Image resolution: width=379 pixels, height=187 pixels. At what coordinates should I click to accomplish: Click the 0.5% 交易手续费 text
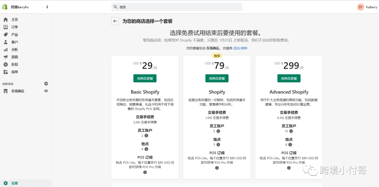click(x=289, y=118)
